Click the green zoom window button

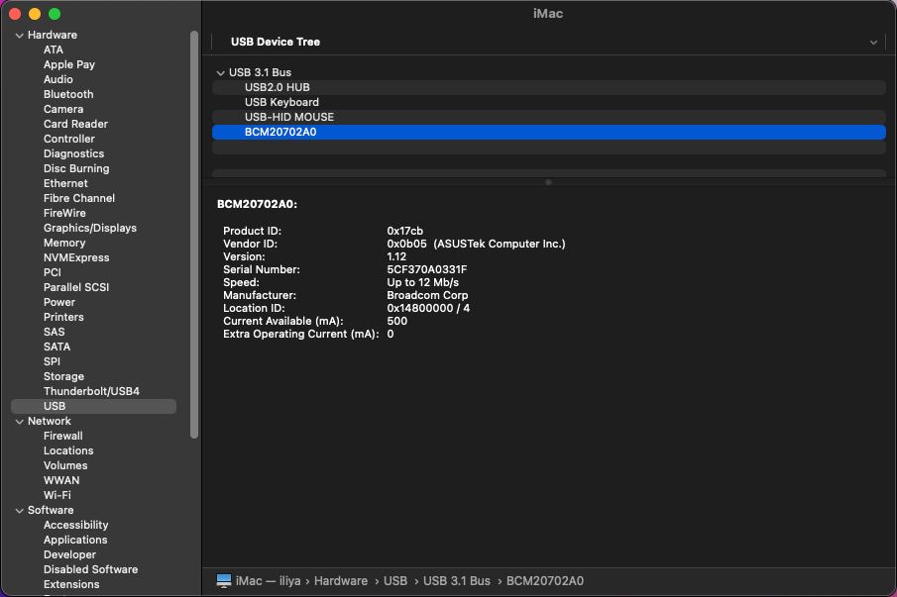point(55,14)
